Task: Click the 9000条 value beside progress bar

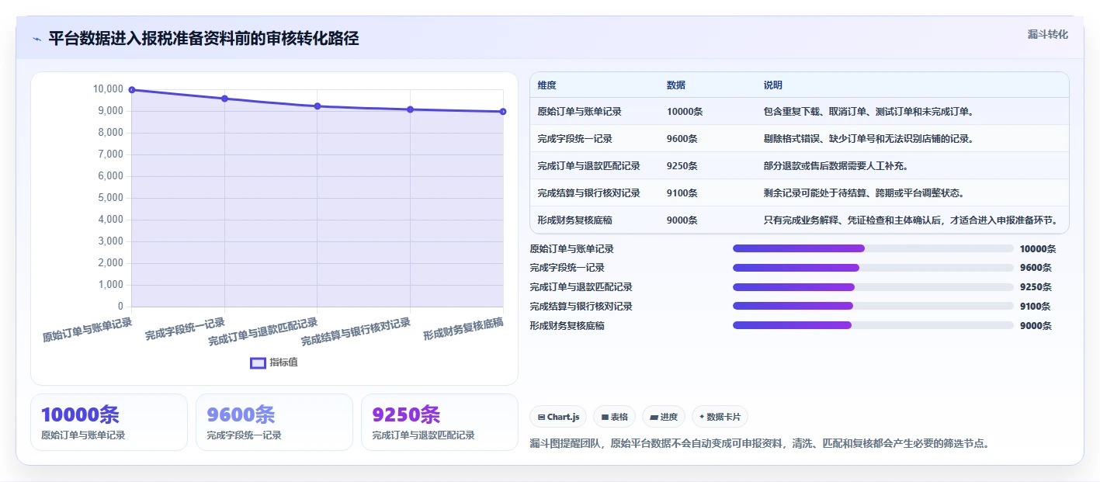Action: pyautogui.click(x=1036, y=326)
